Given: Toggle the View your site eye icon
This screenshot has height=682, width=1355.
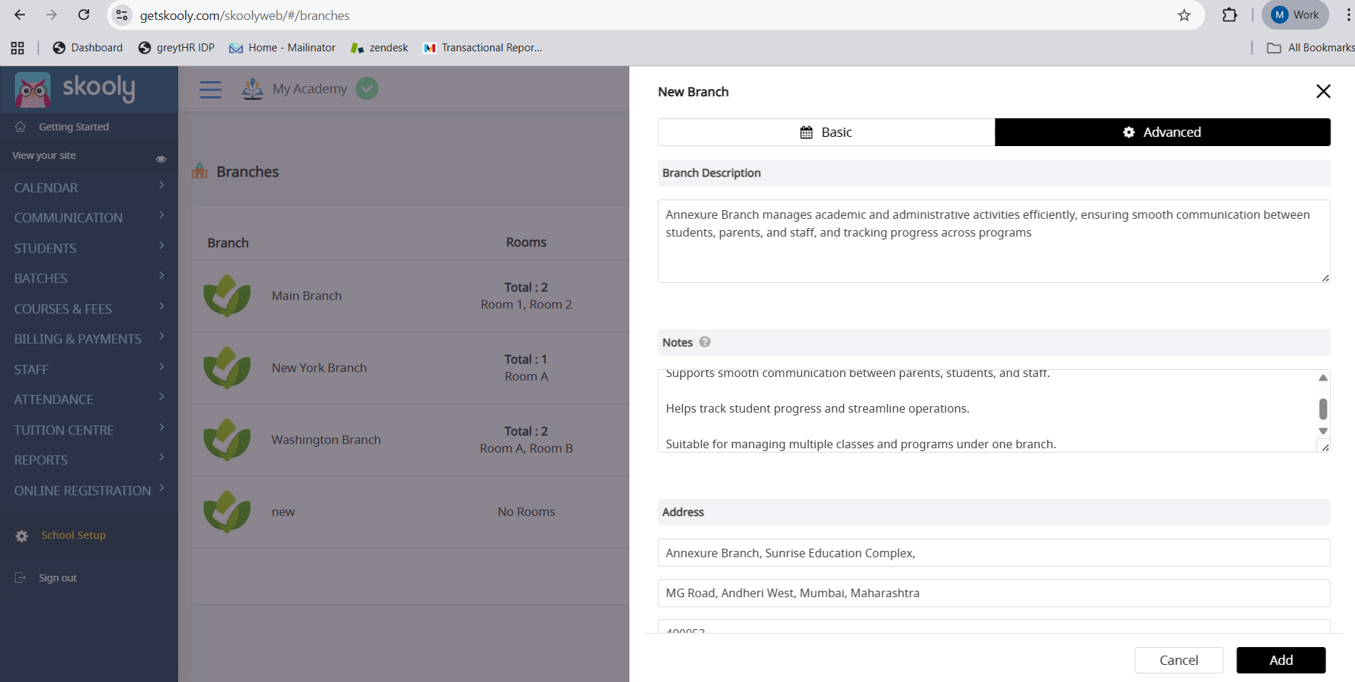Looking at the screenshot, I should (x=161, y=159).
